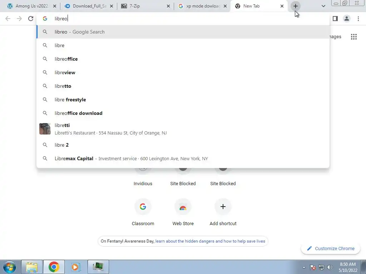Show hidden tray icons arrow
366x274 pixels.
304,267
